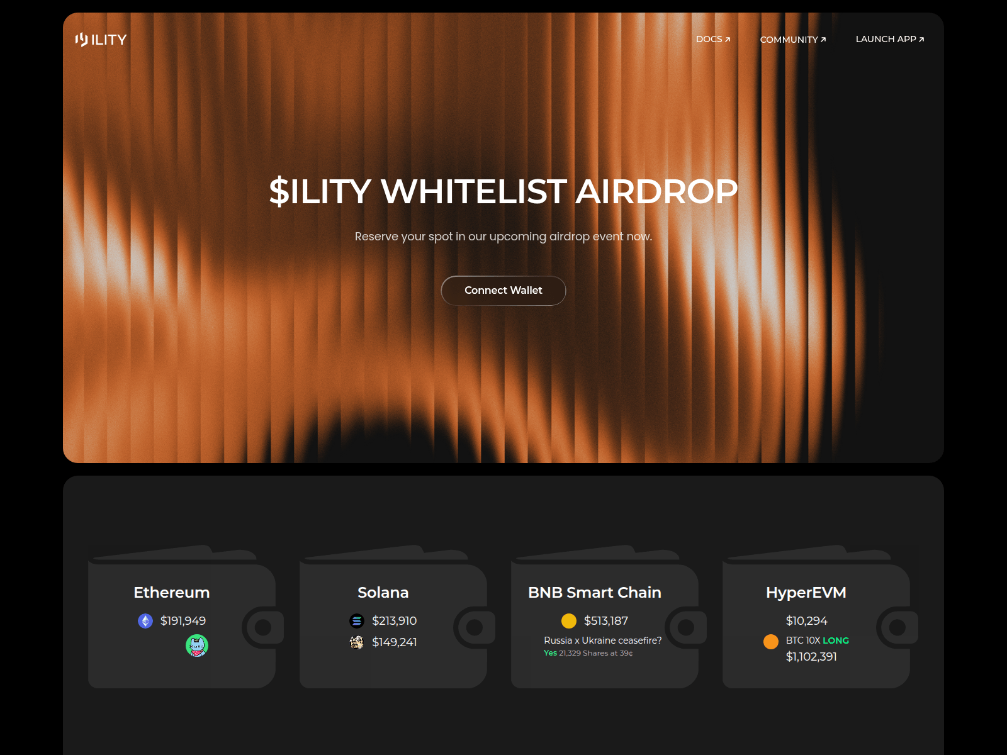Open LAUNCH APP in the header
This screenshot has width=1007, height=755.
tap(889, 39)
